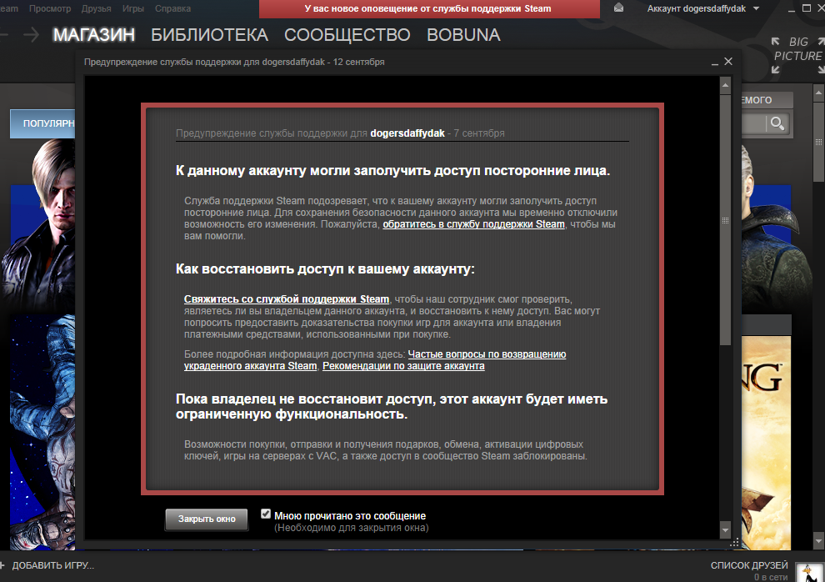Viewport: 825px width, 582px height.
Task: Expand the Аккаунт dogersdaffydak dropdown
Action: (x=703, y=8)
